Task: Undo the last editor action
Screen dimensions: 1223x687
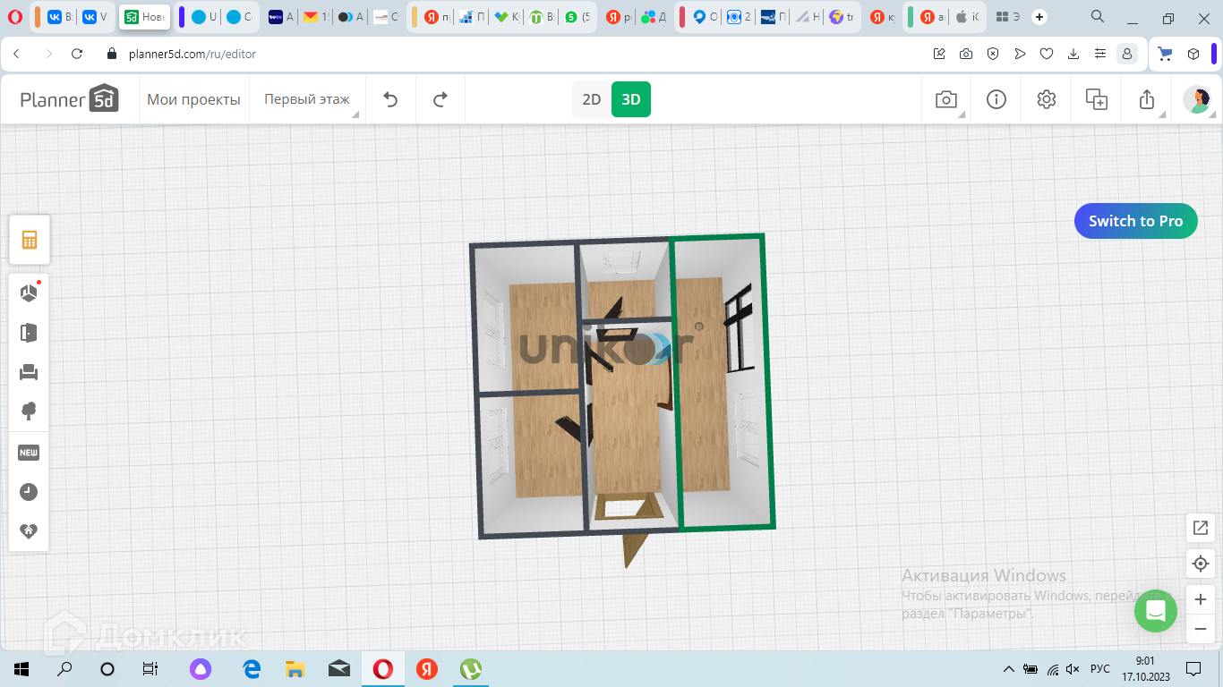Action: tap(390, 99)
